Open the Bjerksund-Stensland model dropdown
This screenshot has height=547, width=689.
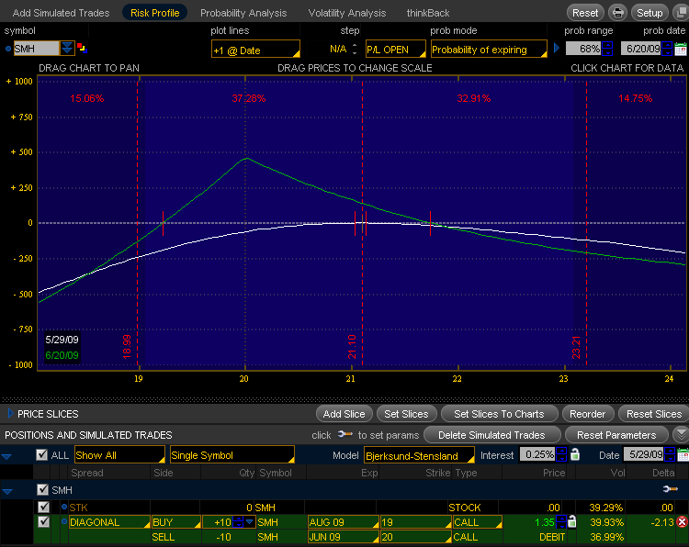420,455
